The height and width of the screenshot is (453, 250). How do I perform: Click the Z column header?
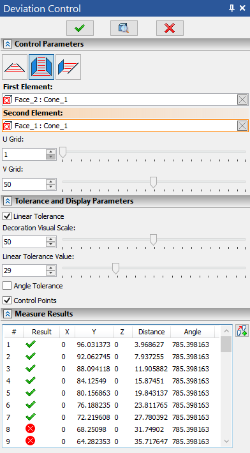coord(122,332)
